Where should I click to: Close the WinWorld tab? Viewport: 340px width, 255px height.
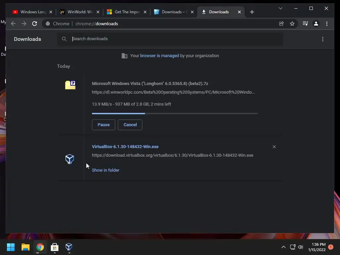point(98,12)
